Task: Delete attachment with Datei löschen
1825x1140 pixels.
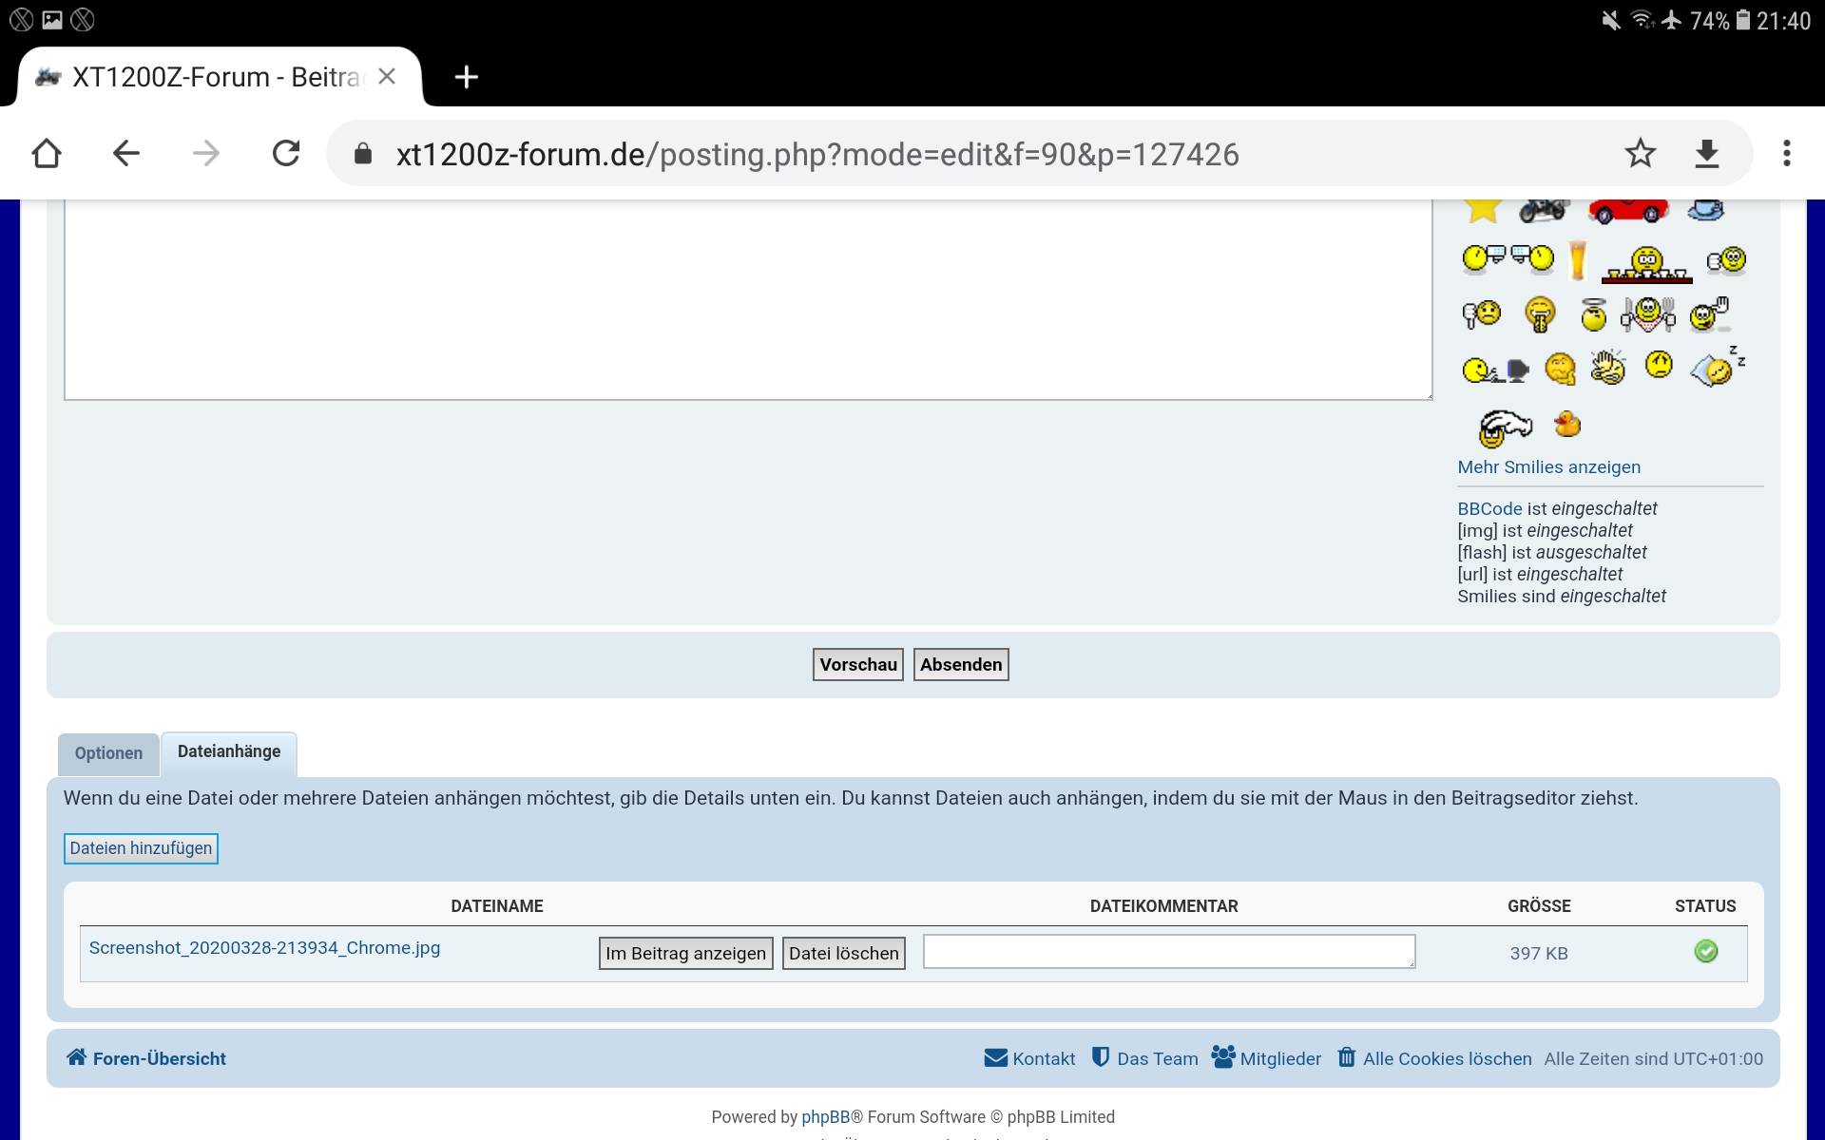Action: point(843,953)
